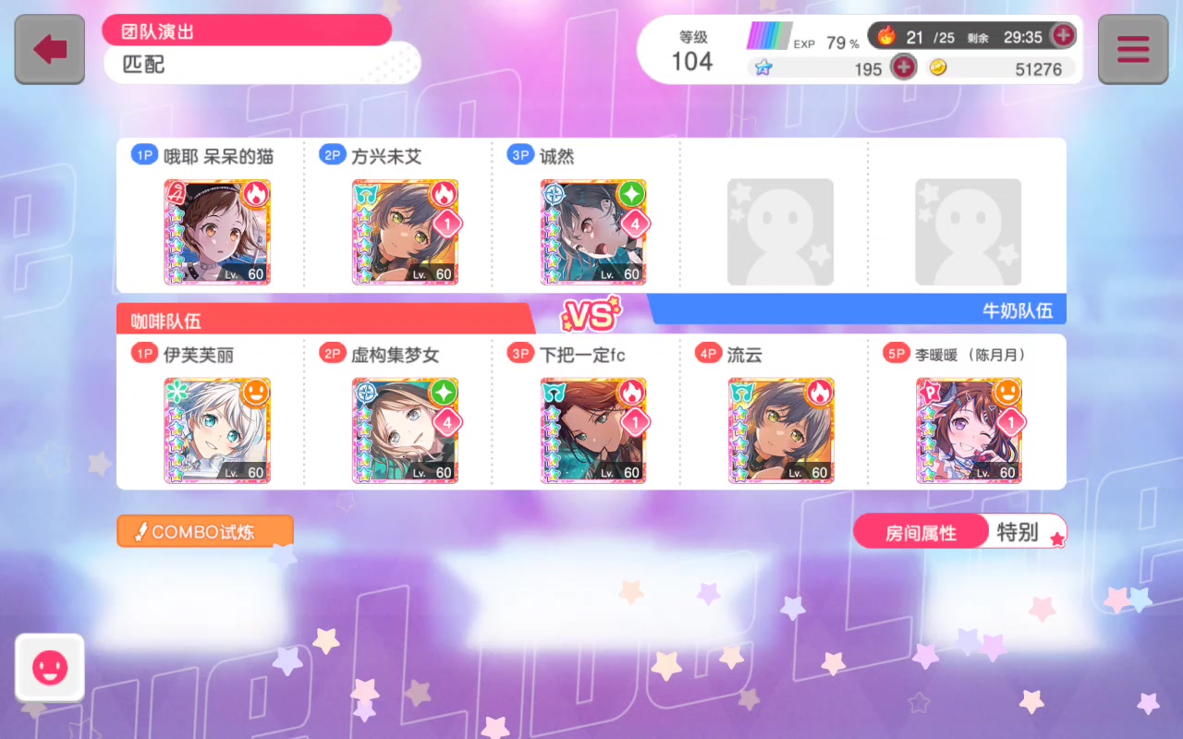
Task: Select 诚然 player card thumbnail
Action: click(x=593, y=232)
